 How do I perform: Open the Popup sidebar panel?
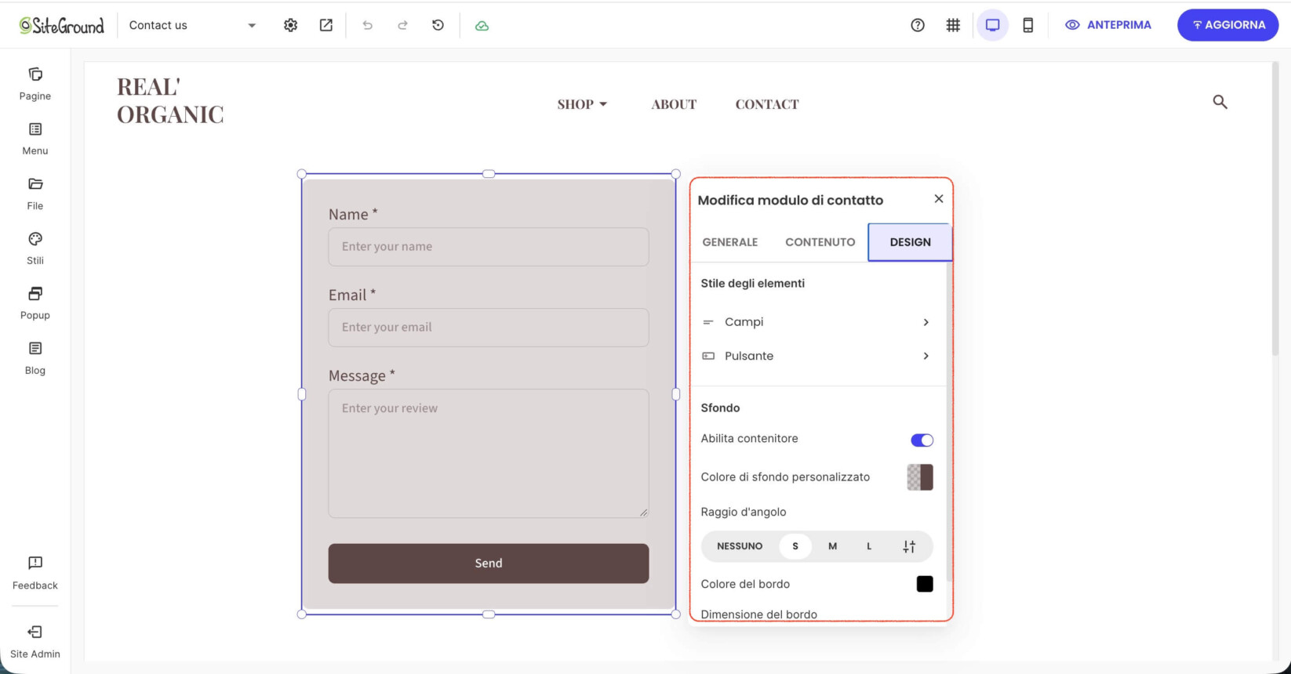coord(35,303)
